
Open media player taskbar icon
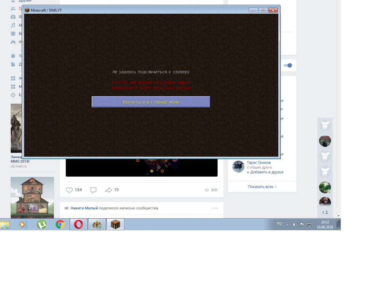click(x=22, y=225)
